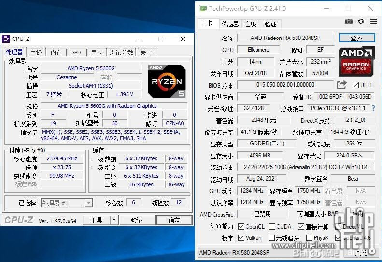Click the Cezanne codename field
382x262 pixels.
click(67, 77)
